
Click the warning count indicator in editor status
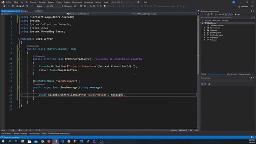pyautogui.click(x=20, y=130)
